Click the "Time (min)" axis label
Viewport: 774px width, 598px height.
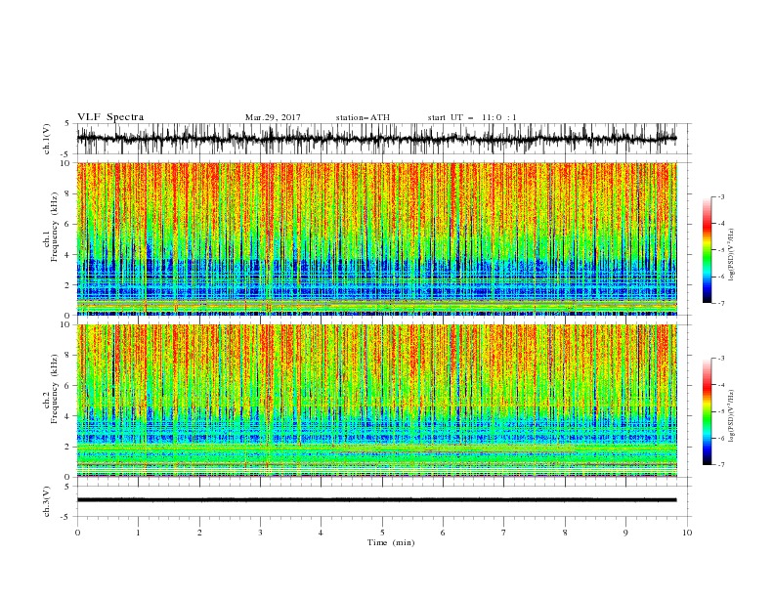point(391,542)
